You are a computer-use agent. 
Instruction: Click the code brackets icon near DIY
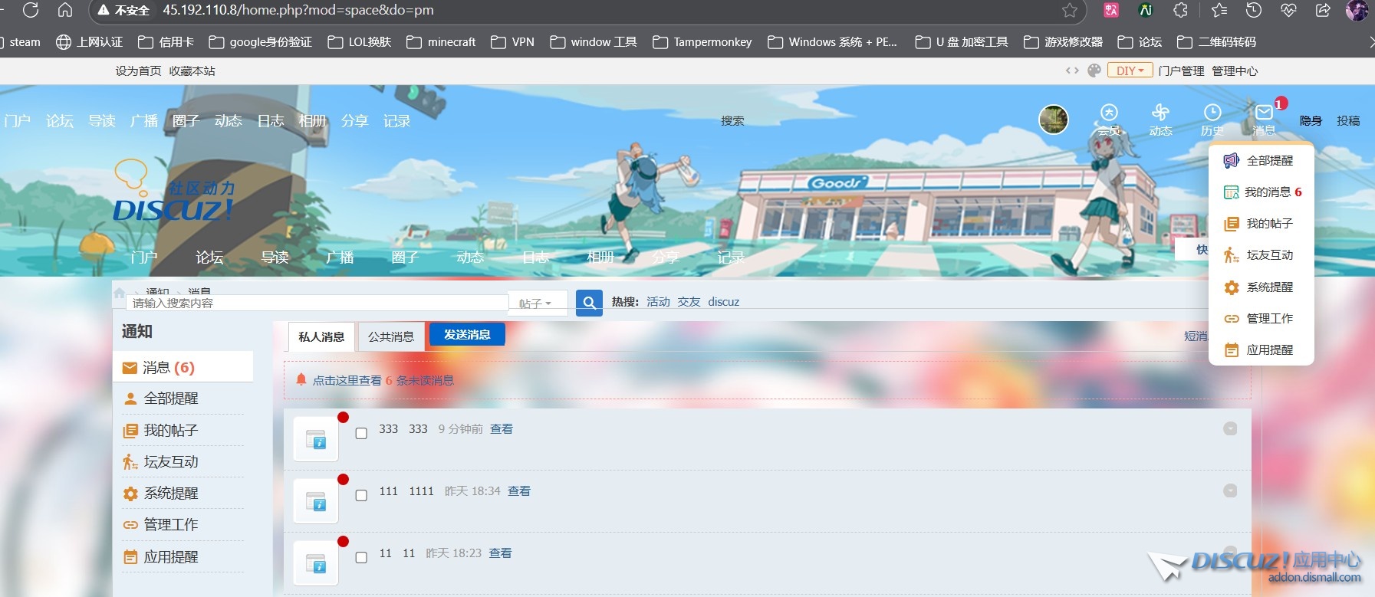pyautogui.click(x=1072, y=71)
